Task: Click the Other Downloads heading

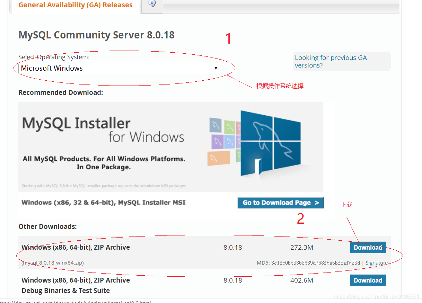Action: click(47, 226)
